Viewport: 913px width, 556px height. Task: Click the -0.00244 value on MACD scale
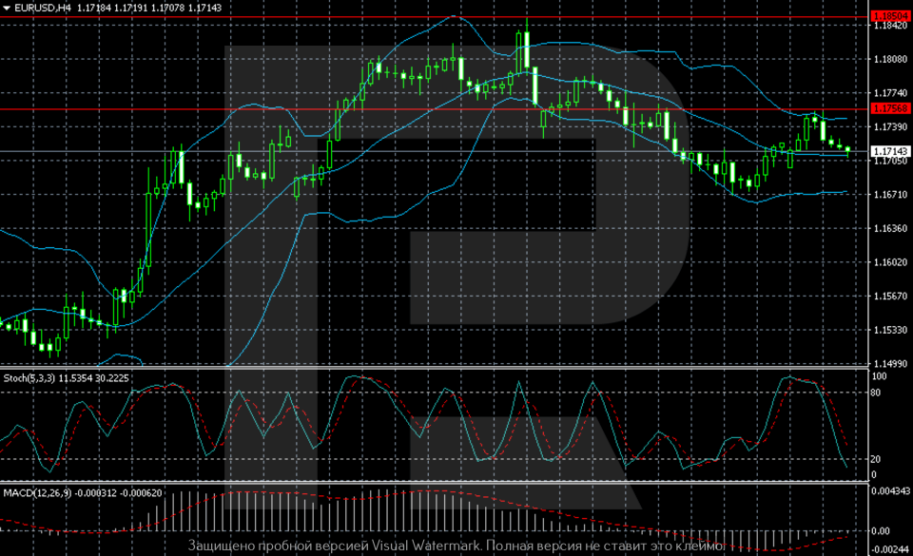892,548
